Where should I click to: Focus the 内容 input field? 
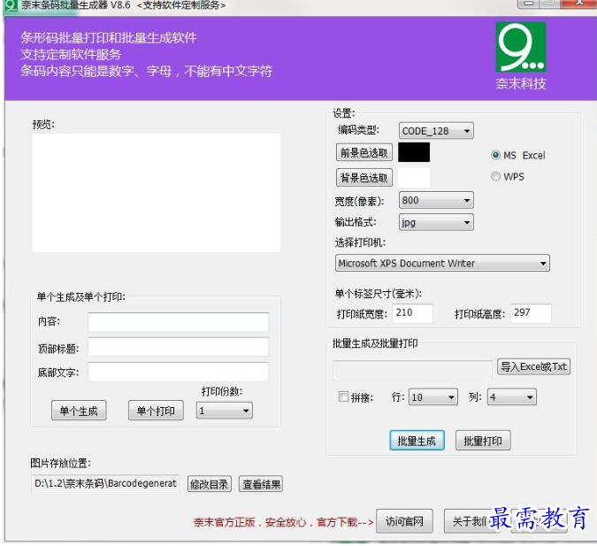(x=178, y=322)
